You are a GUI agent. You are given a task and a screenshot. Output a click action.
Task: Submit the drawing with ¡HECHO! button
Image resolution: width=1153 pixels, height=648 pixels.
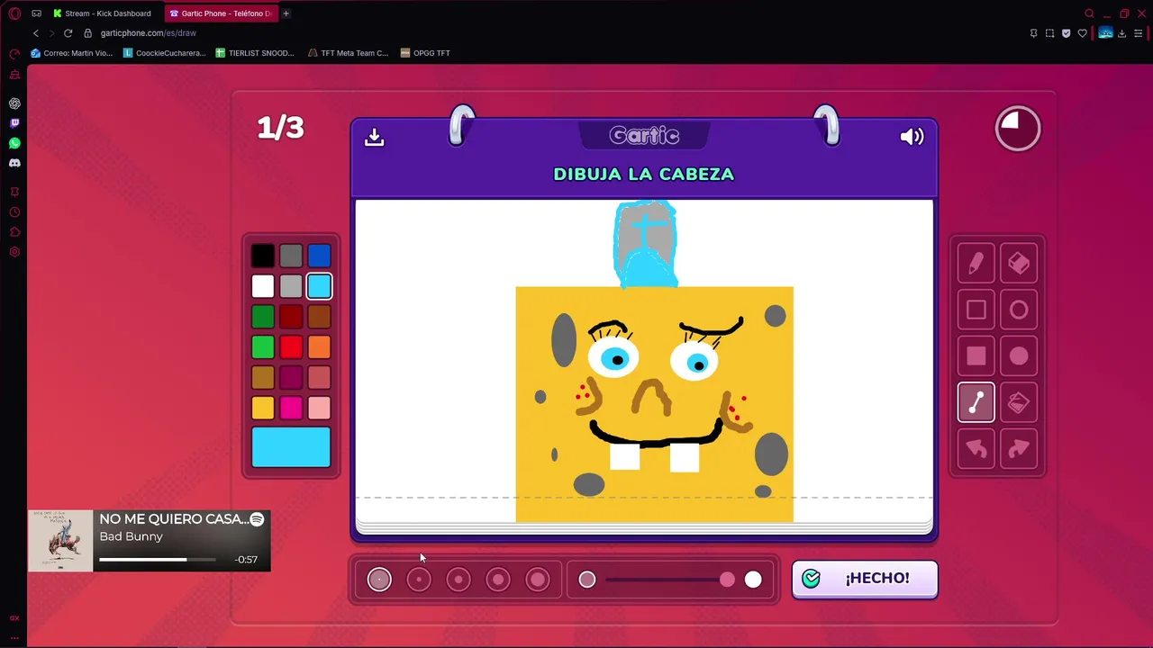(865, 579)
